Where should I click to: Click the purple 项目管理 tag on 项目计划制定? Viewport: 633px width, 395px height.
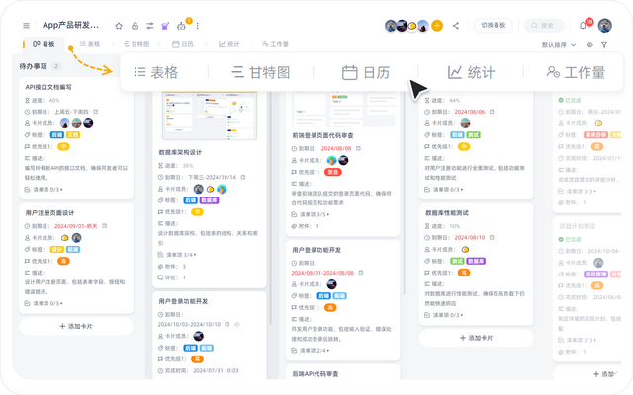pos(595,275)
